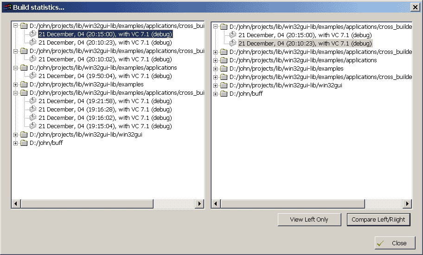
Task: Click build icon for 19:21:58 entry
Action: pyautogui.click(x=33, y=101)
